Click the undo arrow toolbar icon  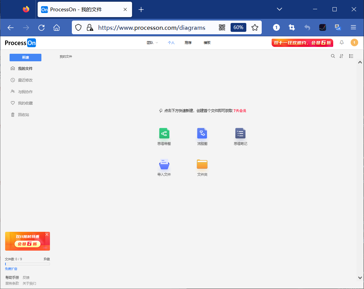[307, 28]
